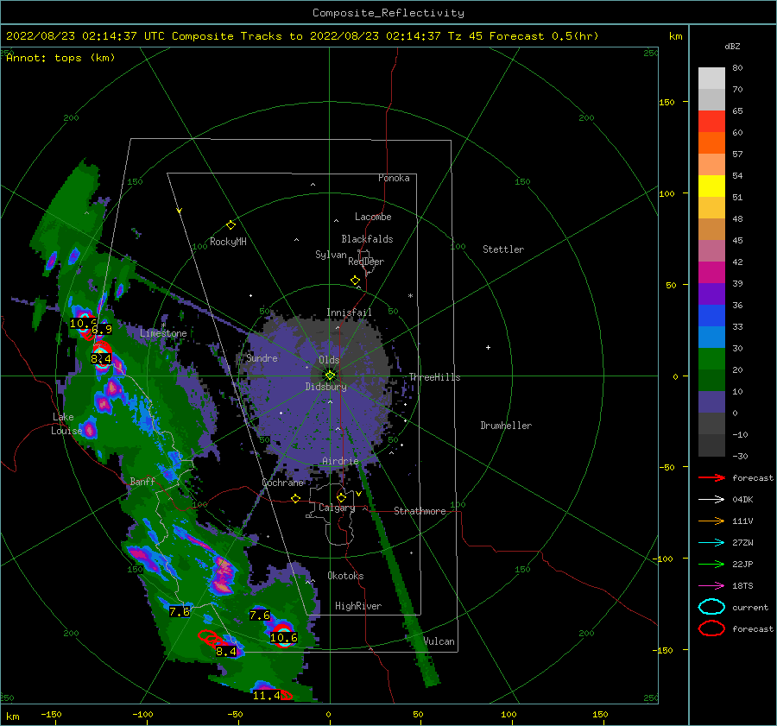
Task: Click the ThreeHills town label
Action: [434, 377]
